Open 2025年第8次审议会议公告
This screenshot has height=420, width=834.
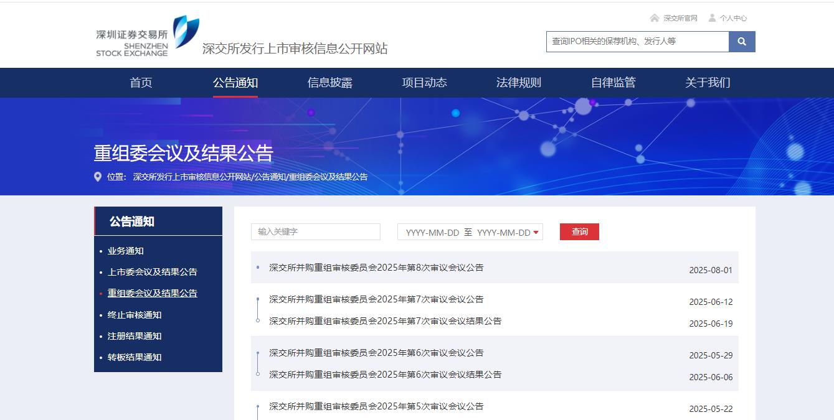click(x=376, y=268)
